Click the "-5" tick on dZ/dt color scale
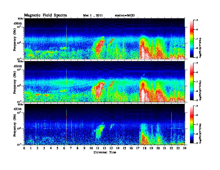Image resolution: width=220 pixels, height=170 pixels. pos(197,106)
